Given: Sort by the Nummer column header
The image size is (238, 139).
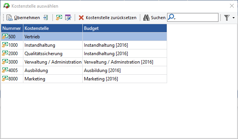Looking at the screenshot, I should click(x=12, y=28).
